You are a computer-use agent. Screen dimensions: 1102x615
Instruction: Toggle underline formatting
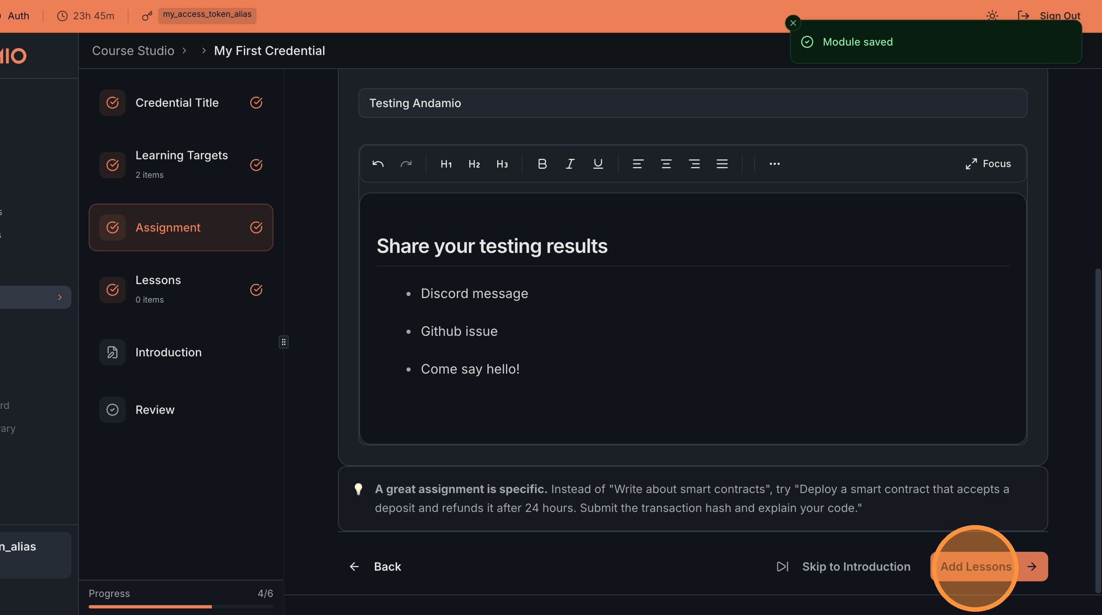point(598,164)
